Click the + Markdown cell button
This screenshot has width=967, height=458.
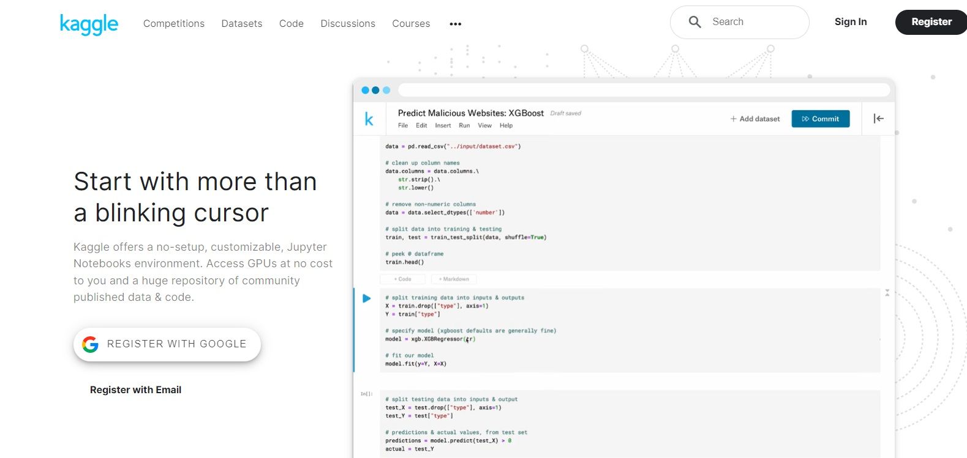(x=454, y=279)
